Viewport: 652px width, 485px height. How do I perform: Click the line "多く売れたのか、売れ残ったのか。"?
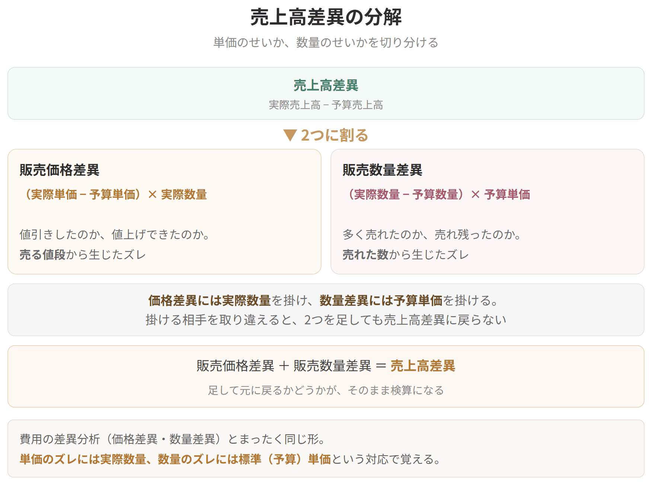pyautogui.click(x=432, y=234)
